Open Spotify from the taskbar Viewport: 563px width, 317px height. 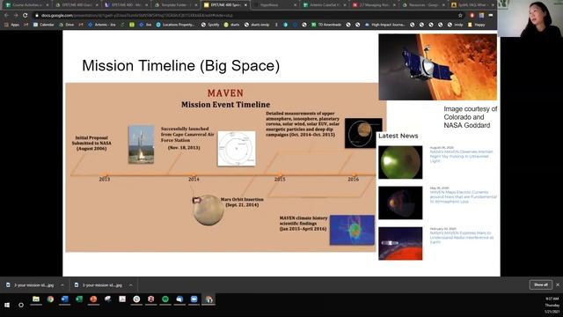pyautogui.click(x=165, y=299)
